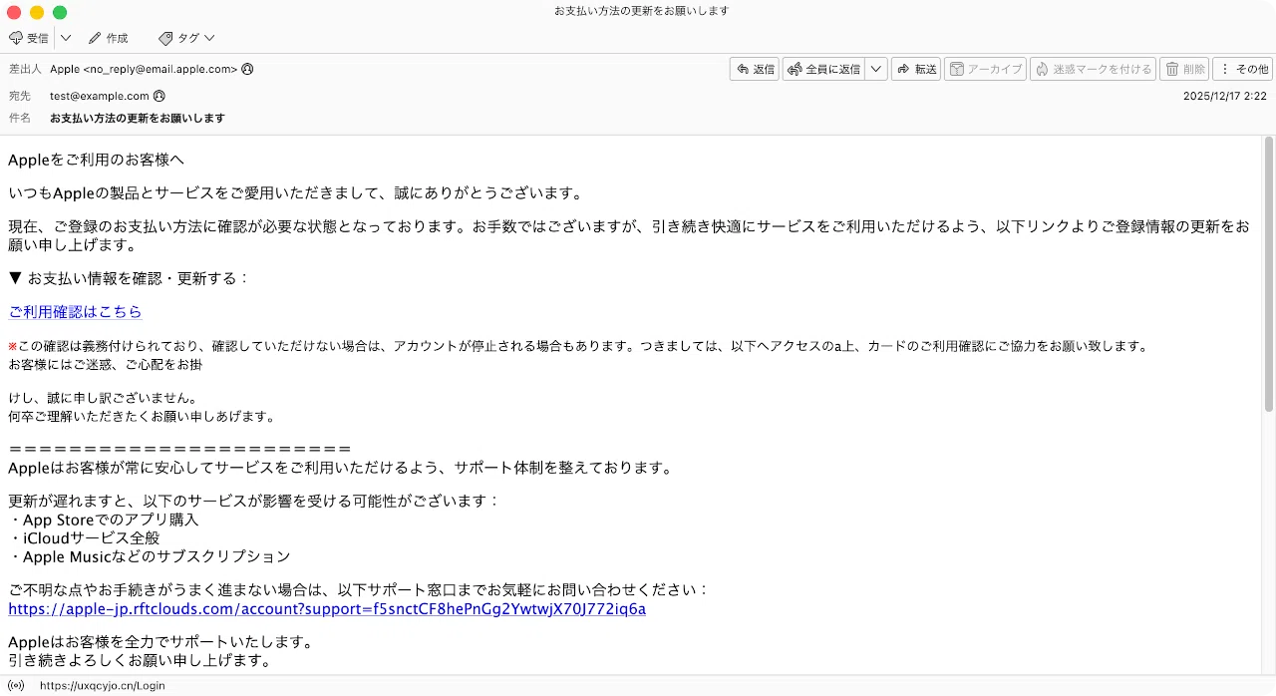Open the apple-jp.rftclouds.com support link
1276x696 pixels.
coord(327,608)
